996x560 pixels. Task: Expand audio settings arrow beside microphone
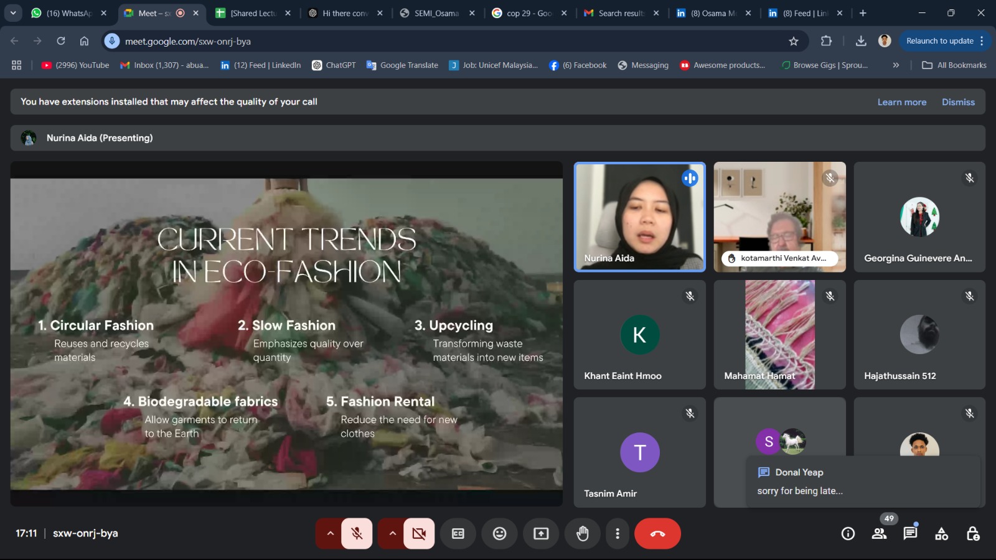(330, 534)
